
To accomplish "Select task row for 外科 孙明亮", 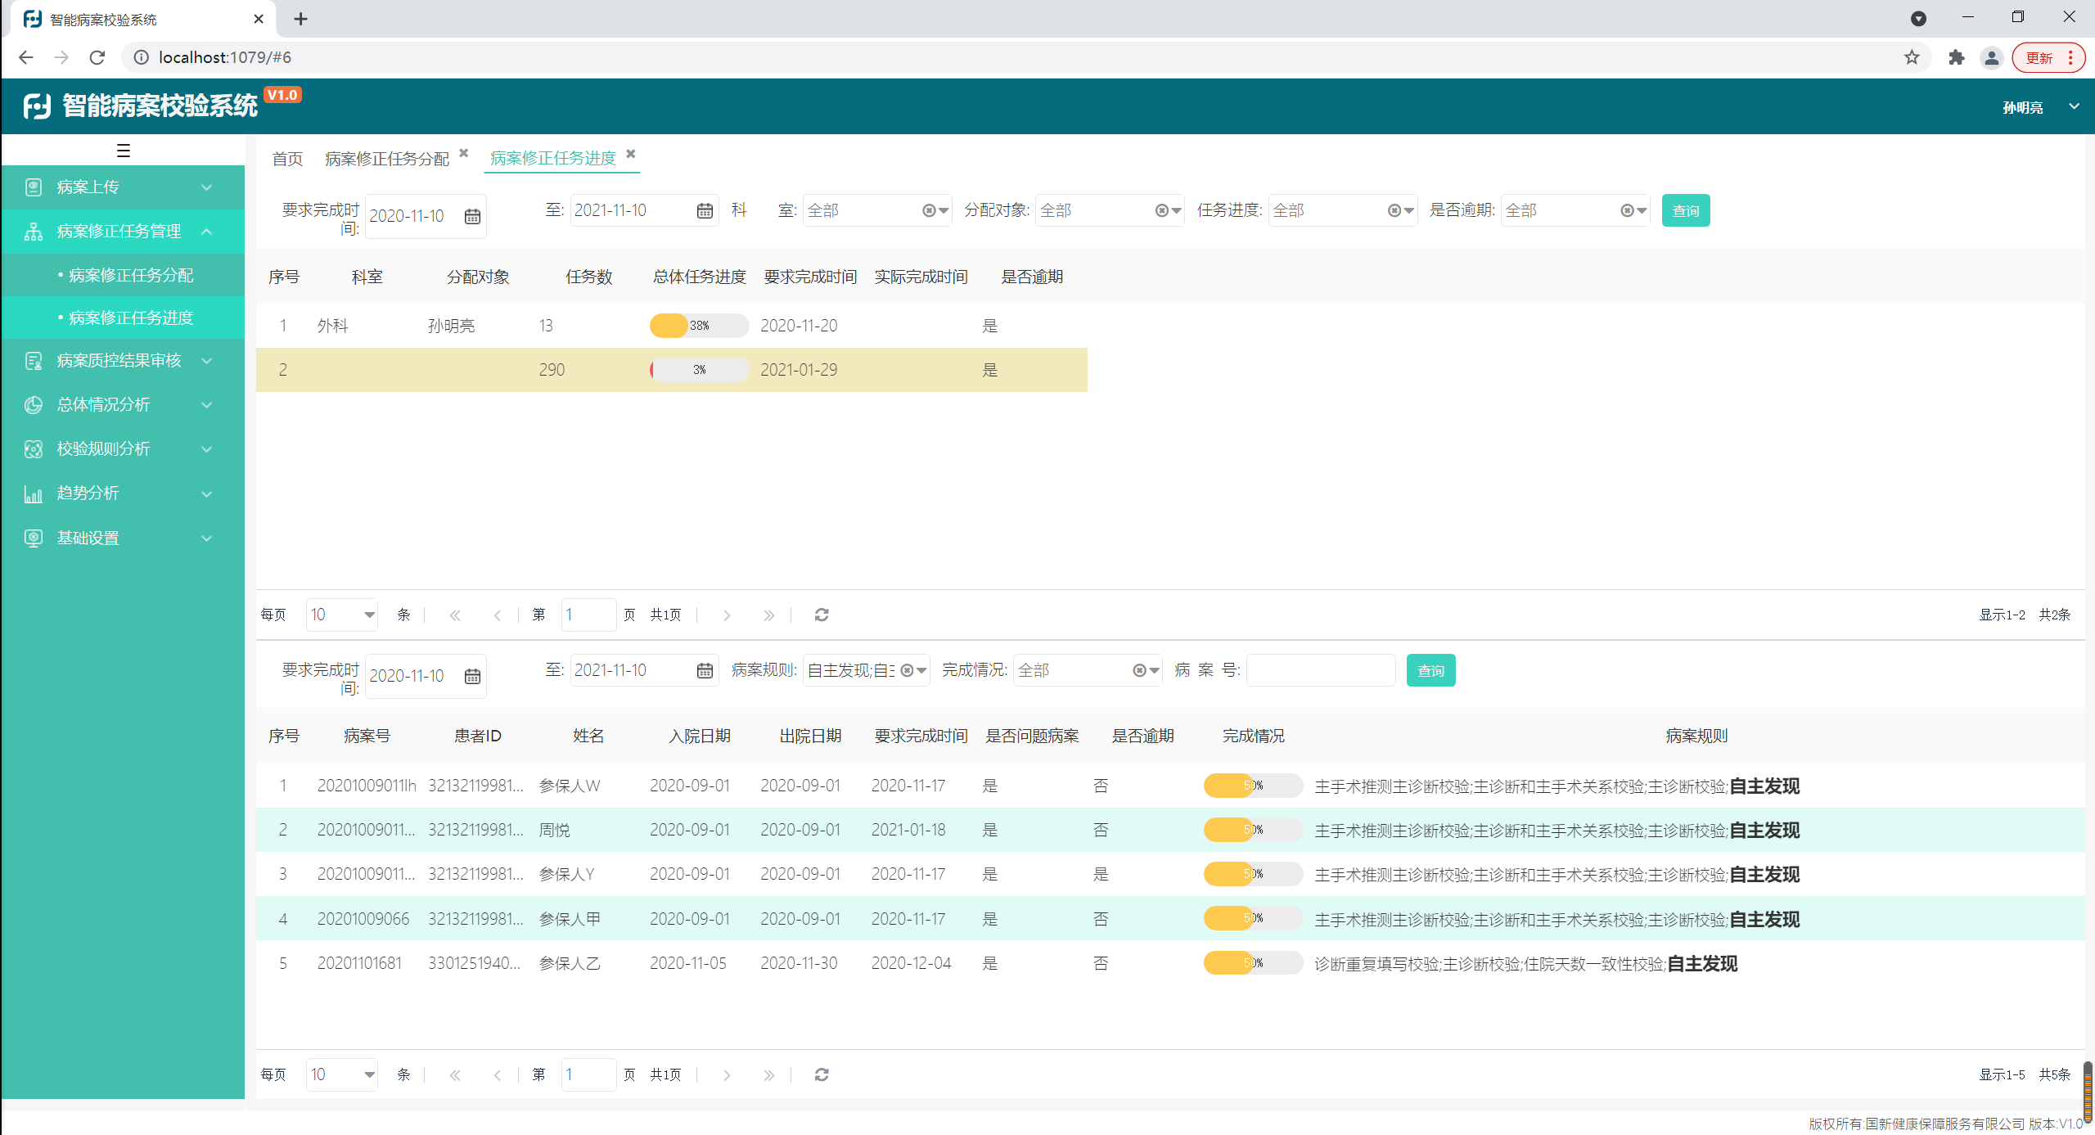I will point(671,326).
